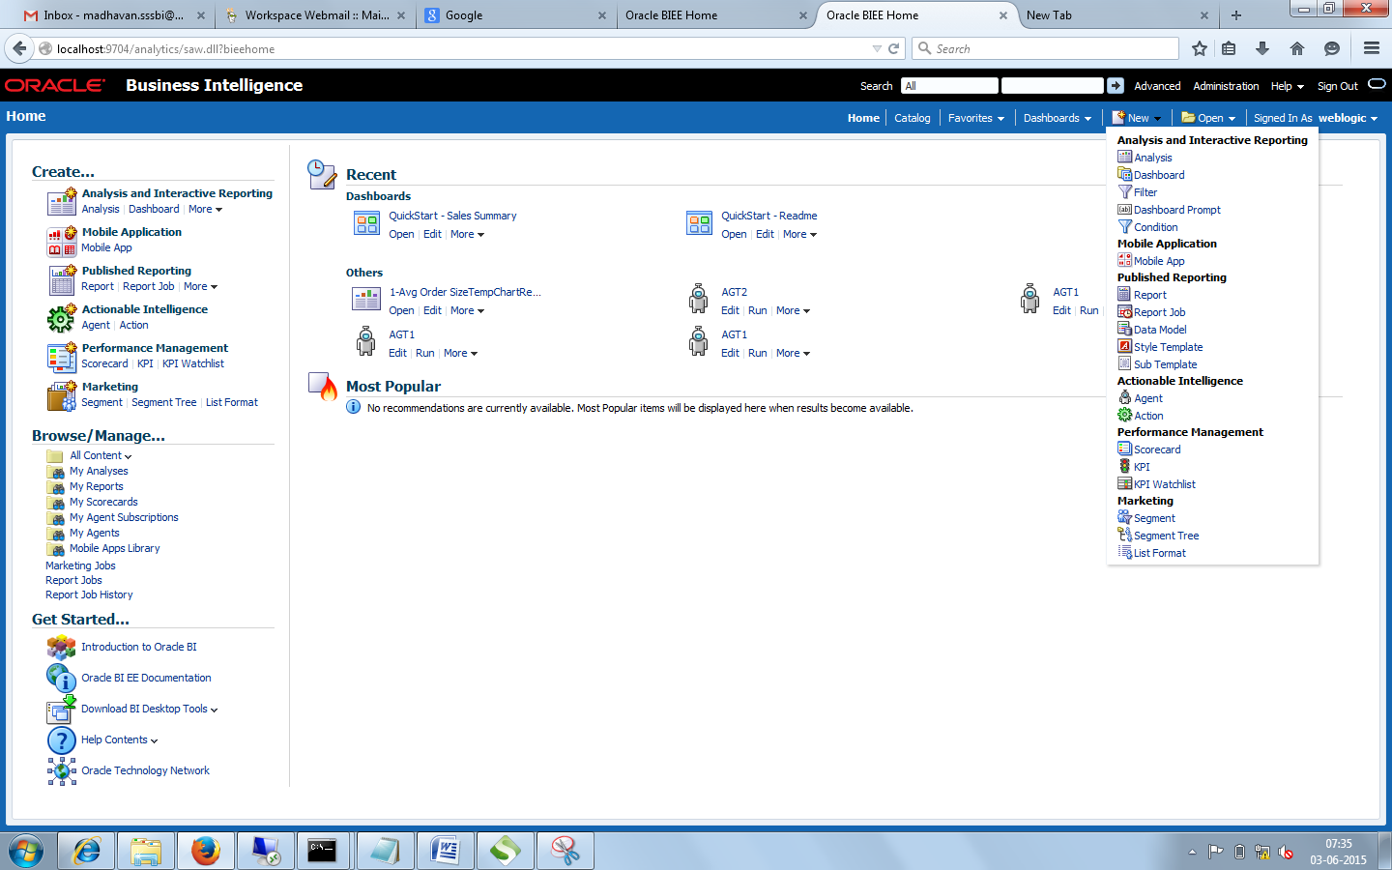Click the Agent robot icon in New menu
1392x870 pixels.
pos(1124,397)
